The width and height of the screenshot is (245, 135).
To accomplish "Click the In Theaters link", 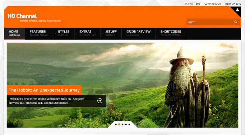I will [192, 4].
